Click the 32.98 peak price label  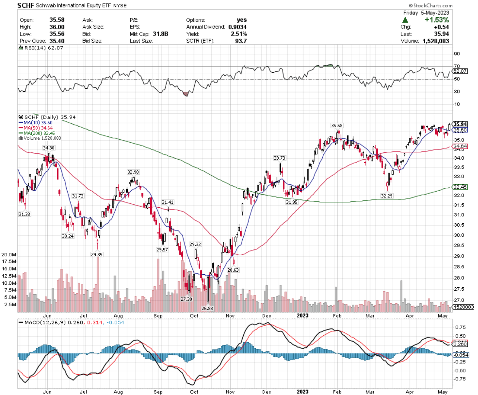click(133, 172)
